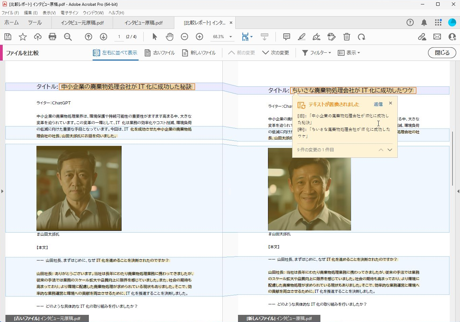Select the Highlight text tool

(301, 37)
